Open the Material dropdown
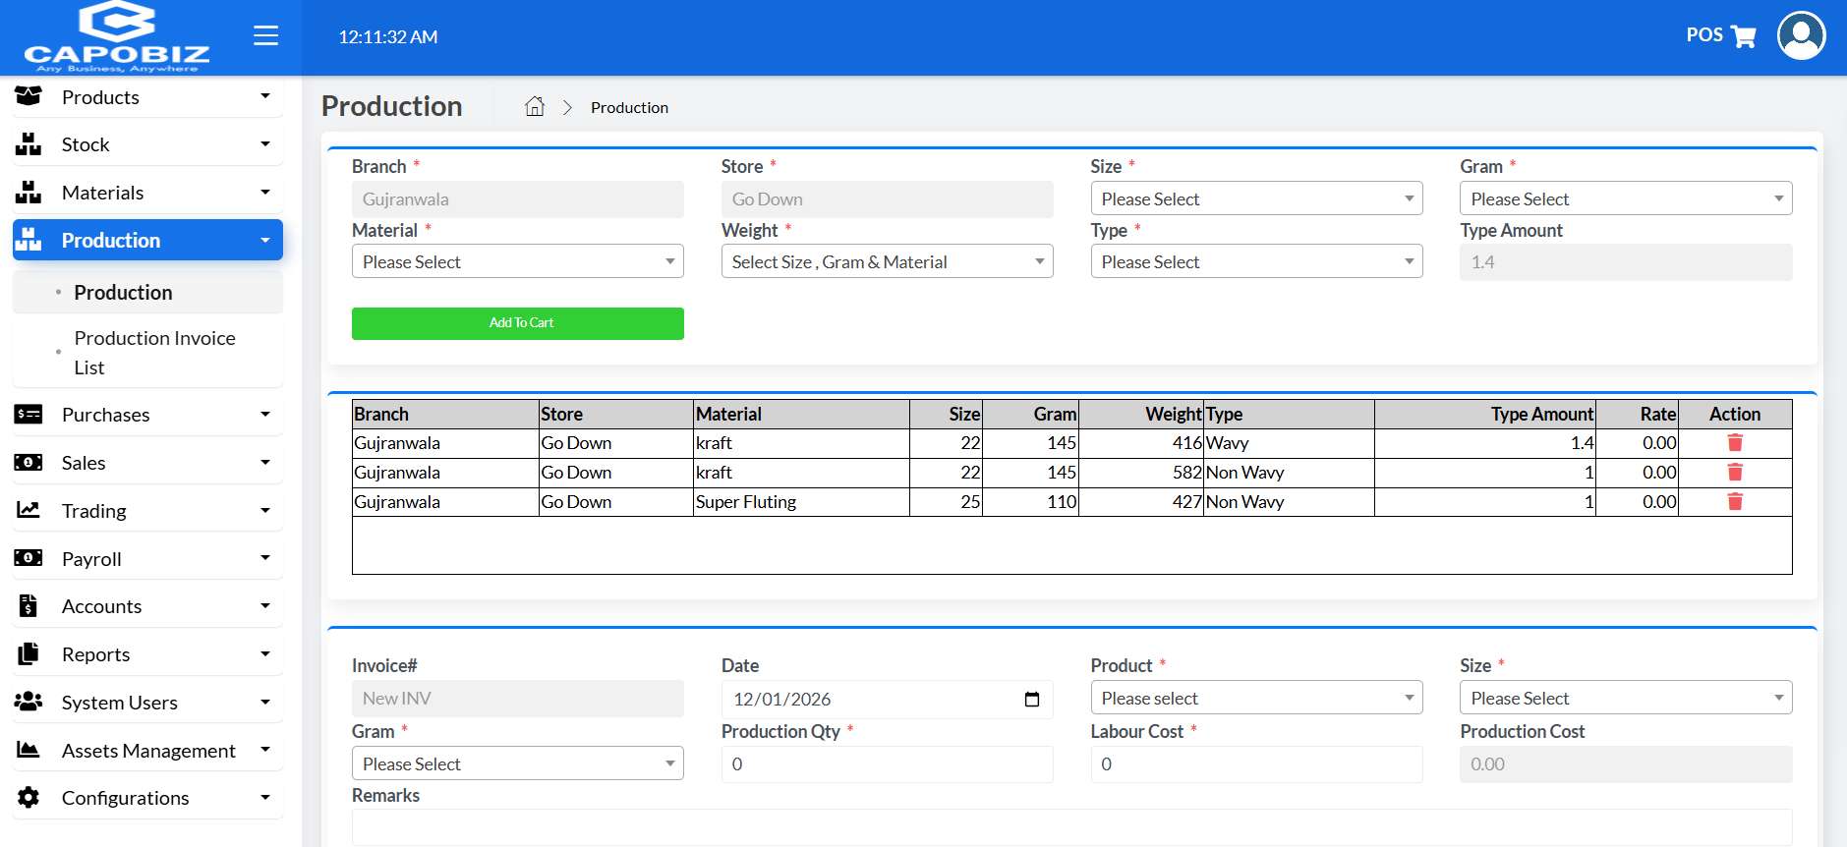The height and width of the screenshot is (847, 1847). (517, 262)
